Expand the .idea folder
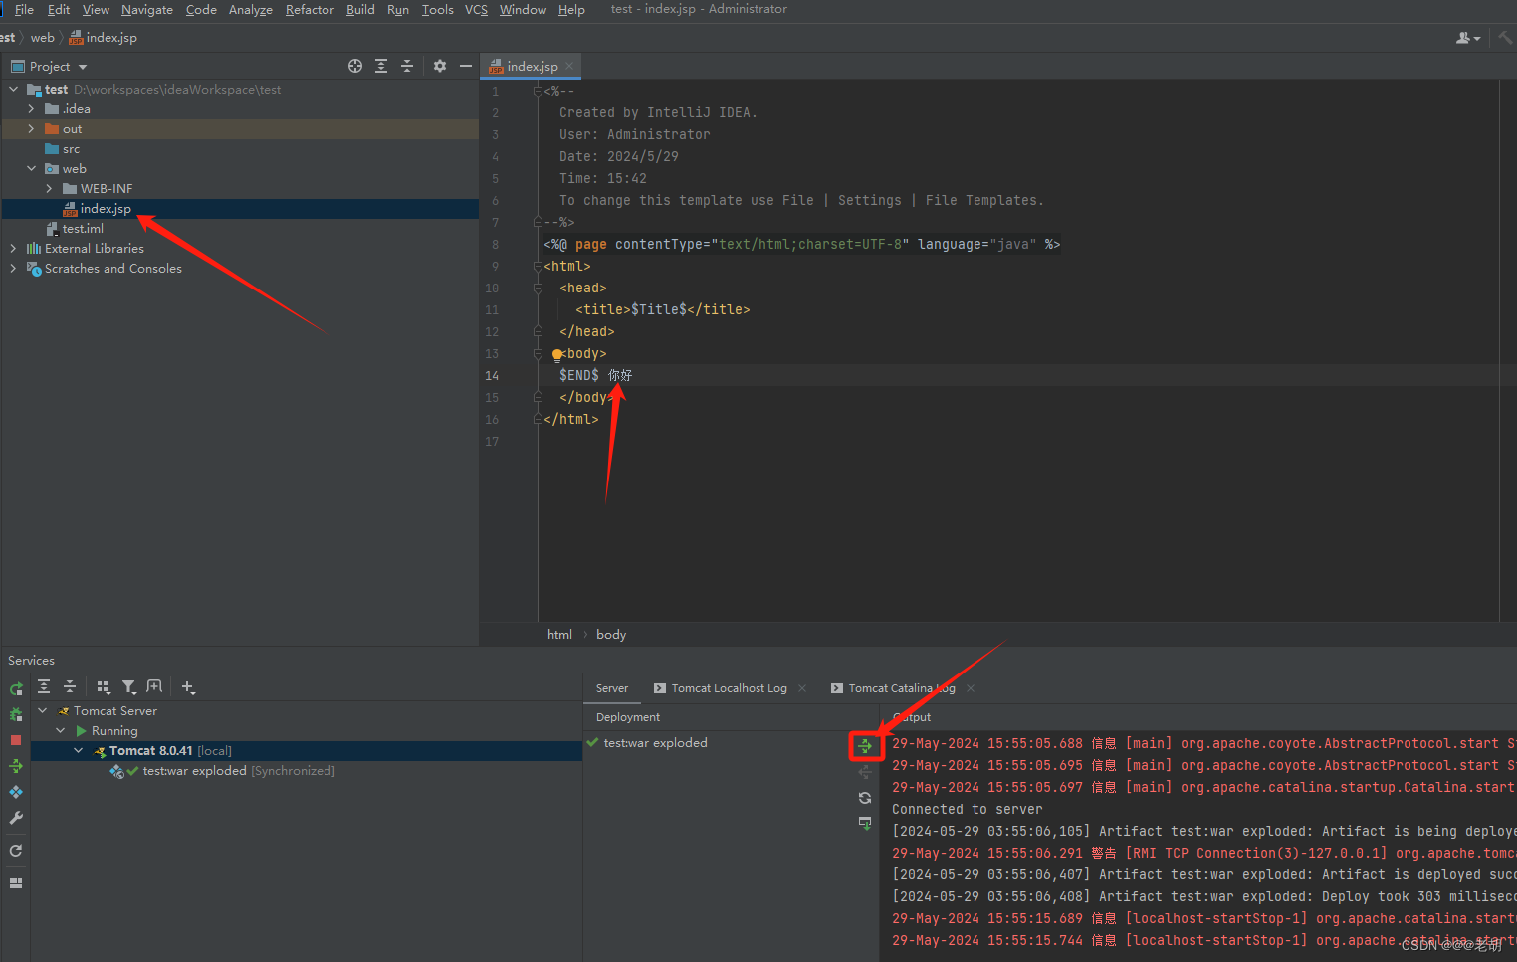The image size is (1517, 962). 31,109
